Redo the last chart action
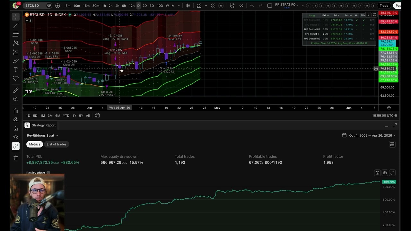This screenshot has width=411, height=231. click(260, 5)
